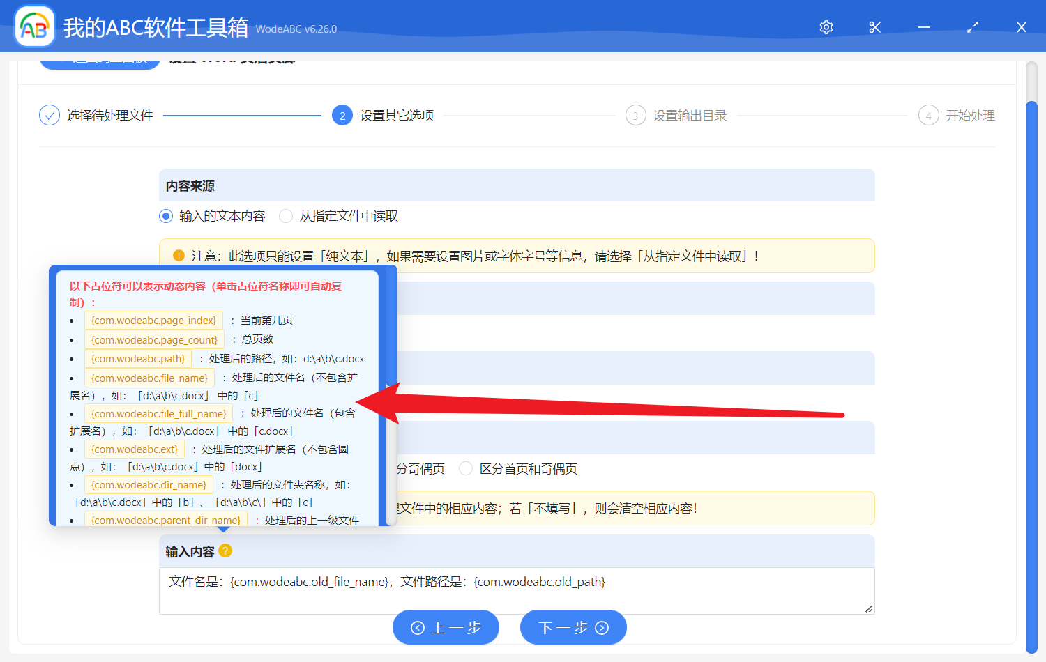1046x662 pixels.
Task: Open the settings gear in the title bar
Action: [826, 26]
